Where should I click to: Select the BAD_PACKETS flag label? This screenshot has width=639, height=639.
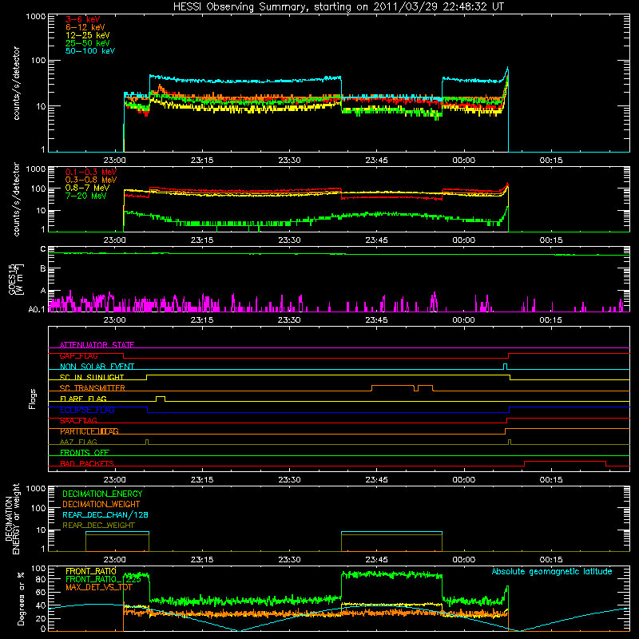click(x=87, y=463)
